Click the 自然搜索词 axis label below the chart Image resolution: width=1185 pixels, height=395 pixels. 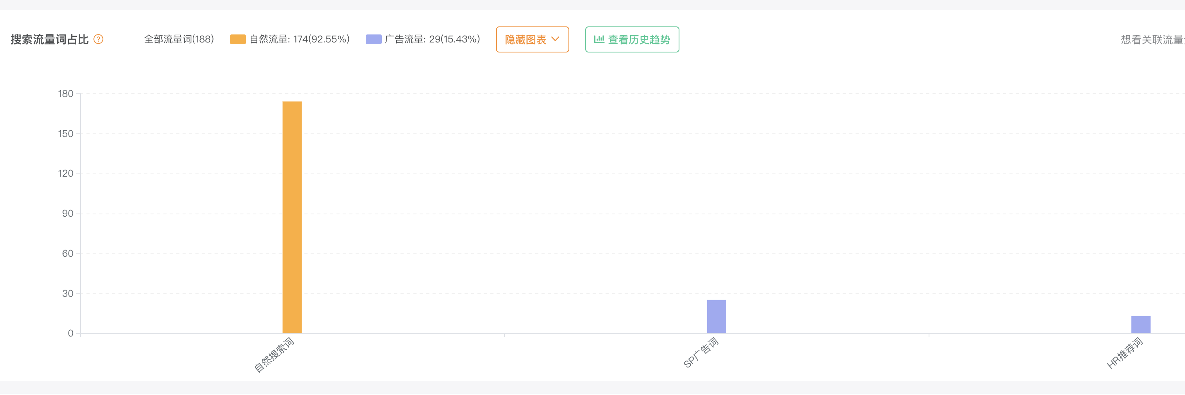(x=274, y=355)
